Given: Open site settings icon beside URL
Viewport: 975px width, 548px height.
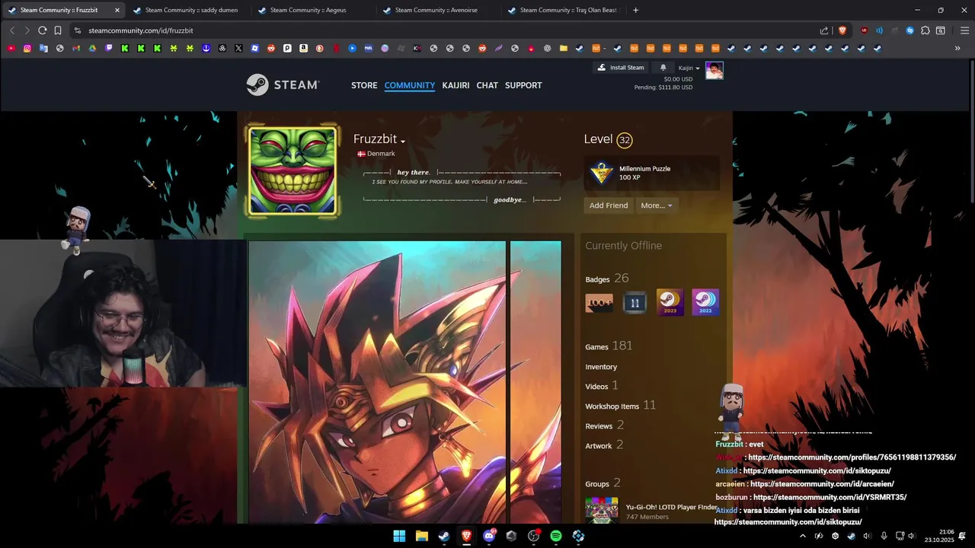Looking at the screenshot, I should 77,30.
